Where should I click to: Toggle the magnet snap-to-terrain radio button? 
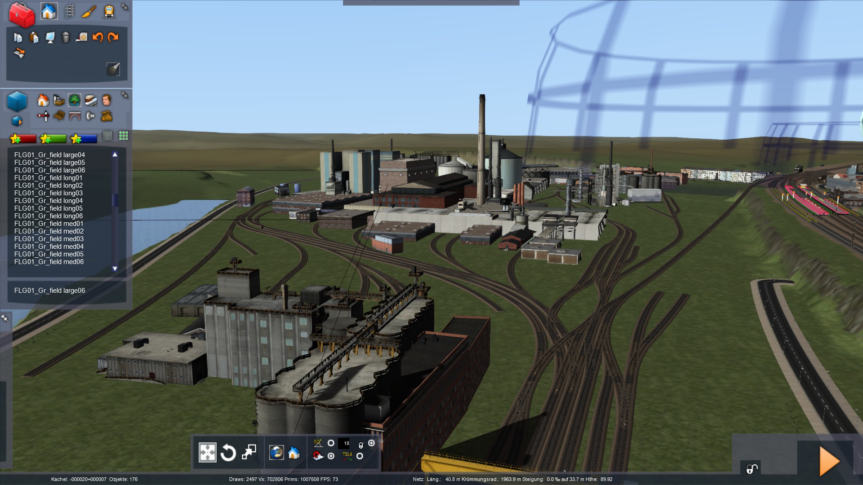click(331, 456)
